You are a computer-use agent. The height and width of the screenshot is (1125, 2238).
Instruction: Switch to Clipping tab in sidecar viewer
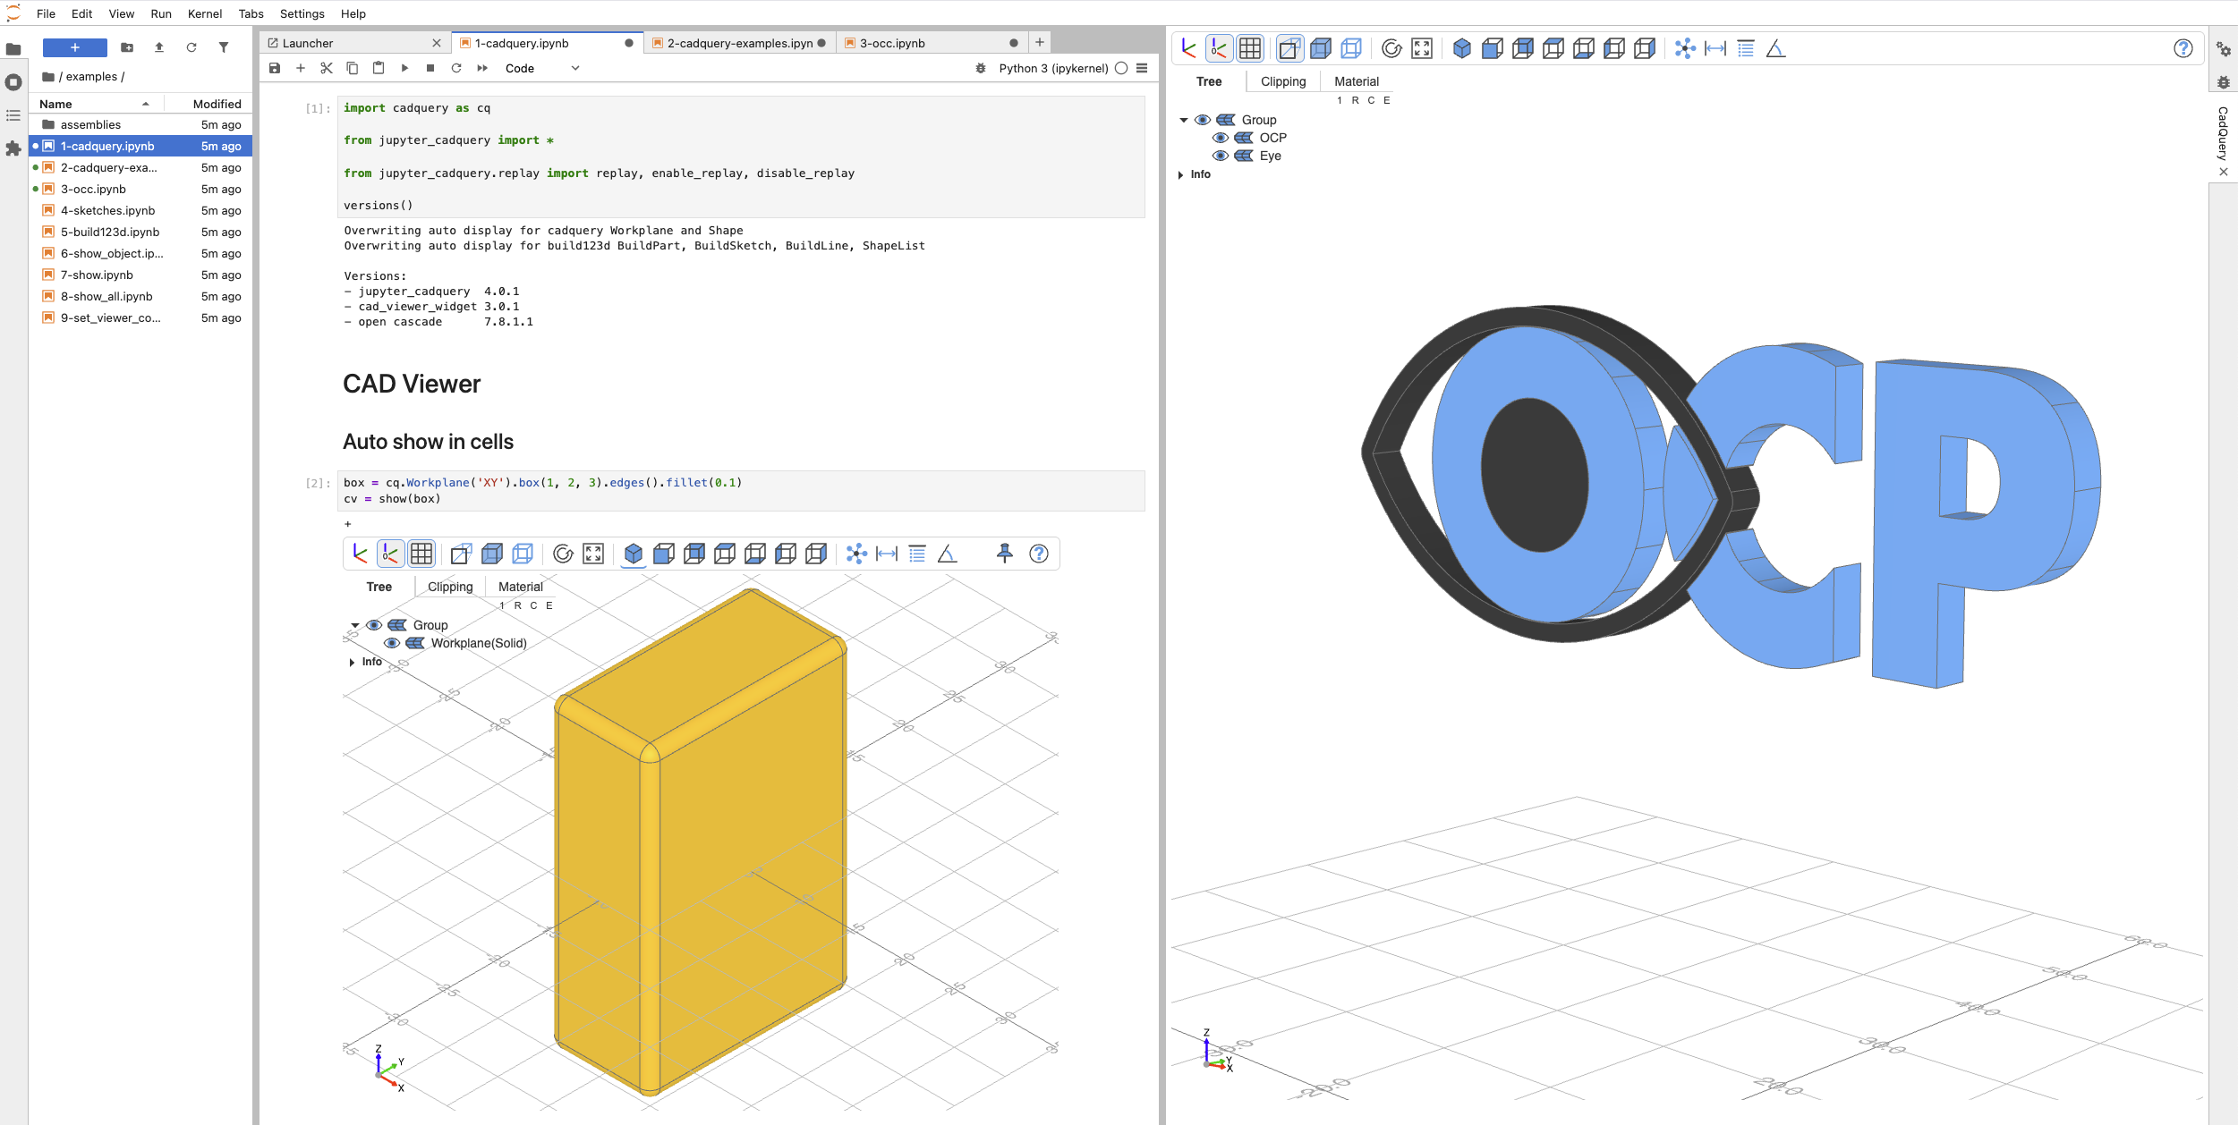pyautogui.click(x=1282, y=81)
